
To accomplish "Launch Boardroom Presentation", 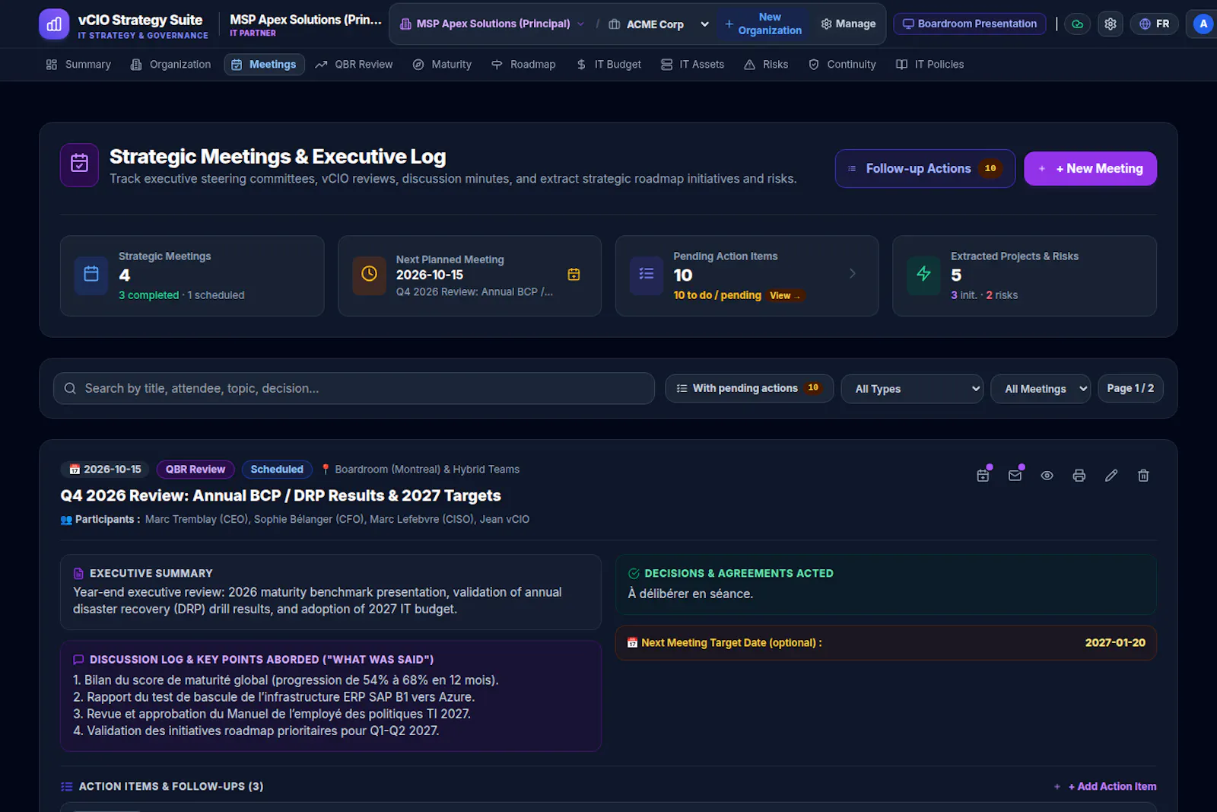I will click(x=970, y=24).
